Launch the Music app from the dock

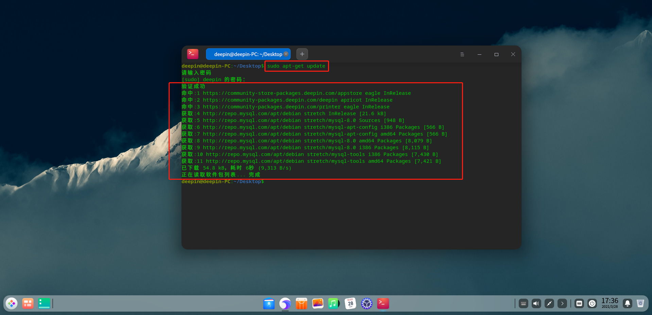[x=334, y=303]
